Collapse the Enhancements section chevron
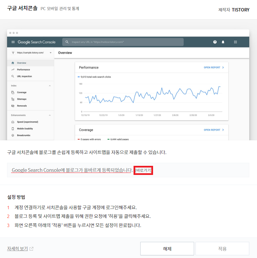257x258 pixels. pos(50,115)
